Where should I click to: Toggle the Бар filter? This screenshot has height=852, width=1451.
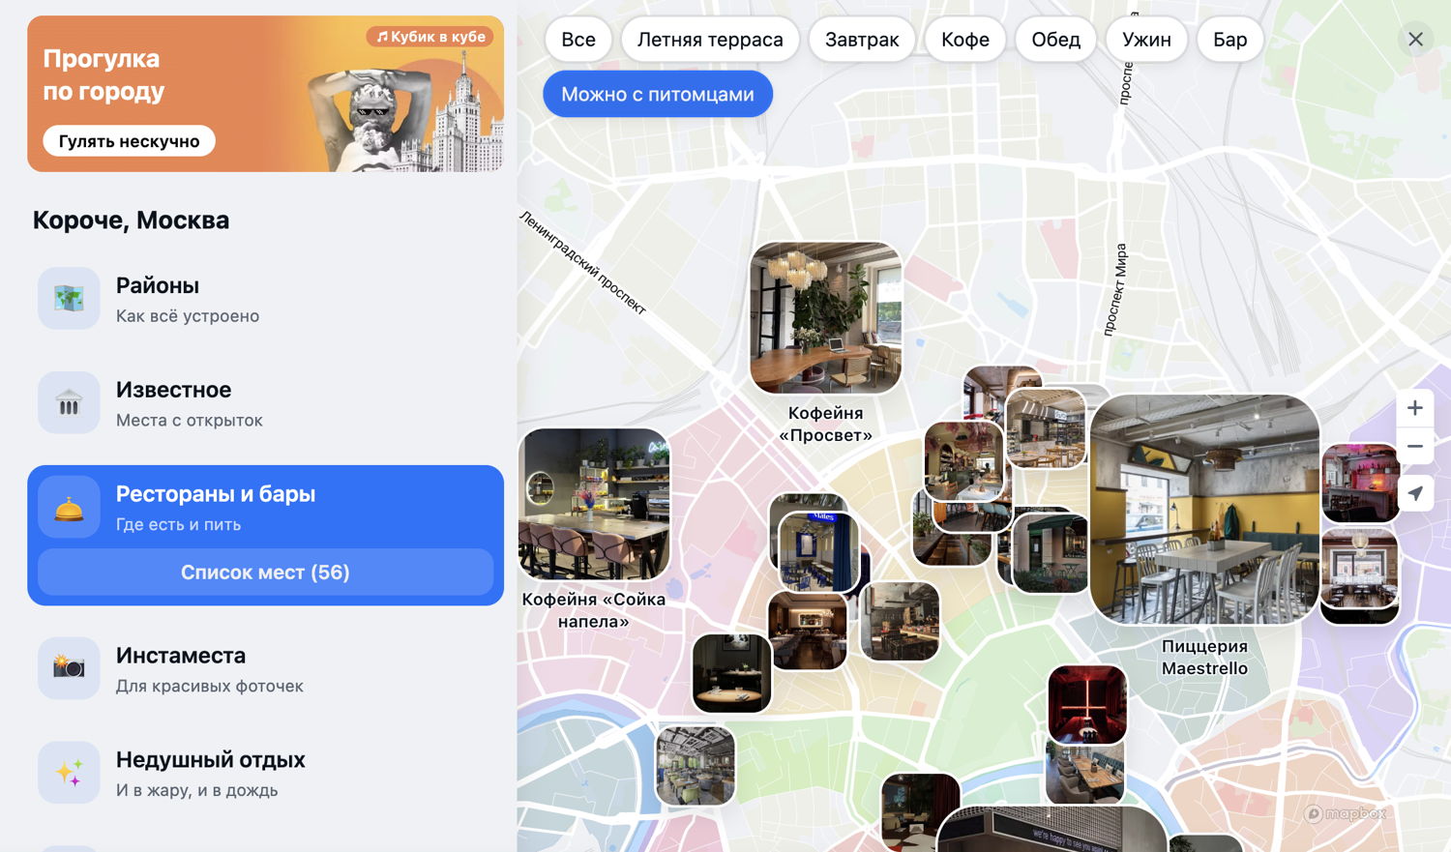pos(1230,40)
